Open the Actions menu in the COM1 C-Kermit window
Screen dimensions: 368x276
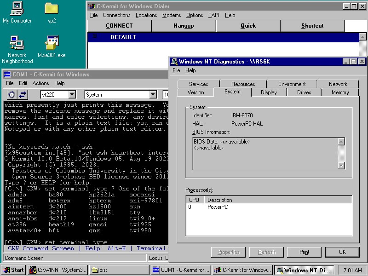[x=40, y=83]
